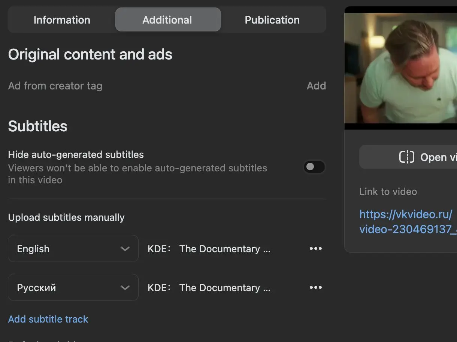Click the video preview thumbnail
Screen dimensions: 457x342
400,68
